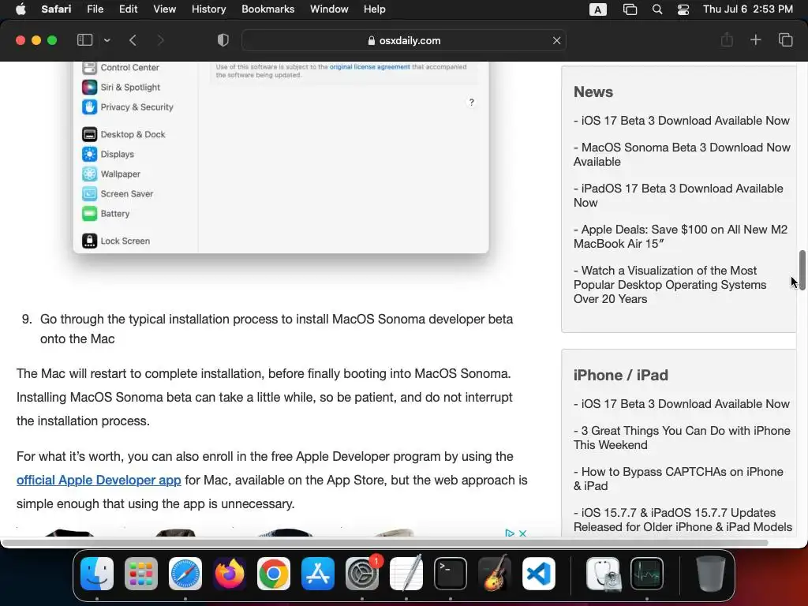The image size is (808, 606).
Task: Open Finder from the Dock
Action: point(97,573)
